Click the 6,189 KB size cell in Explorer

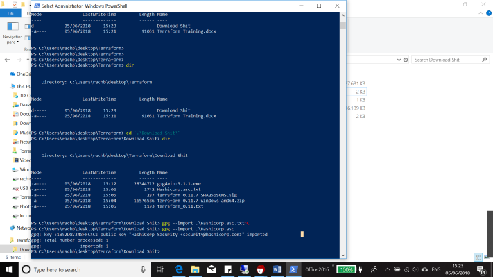(356, 108)
